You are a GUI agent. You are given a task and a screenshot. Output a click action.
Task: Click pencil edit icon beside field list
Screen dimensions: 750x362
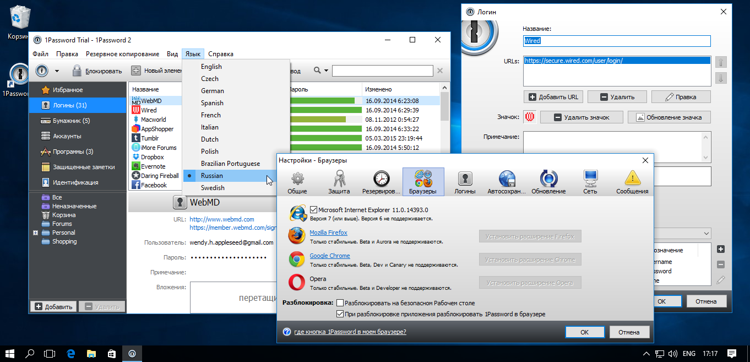coord(721,280)
